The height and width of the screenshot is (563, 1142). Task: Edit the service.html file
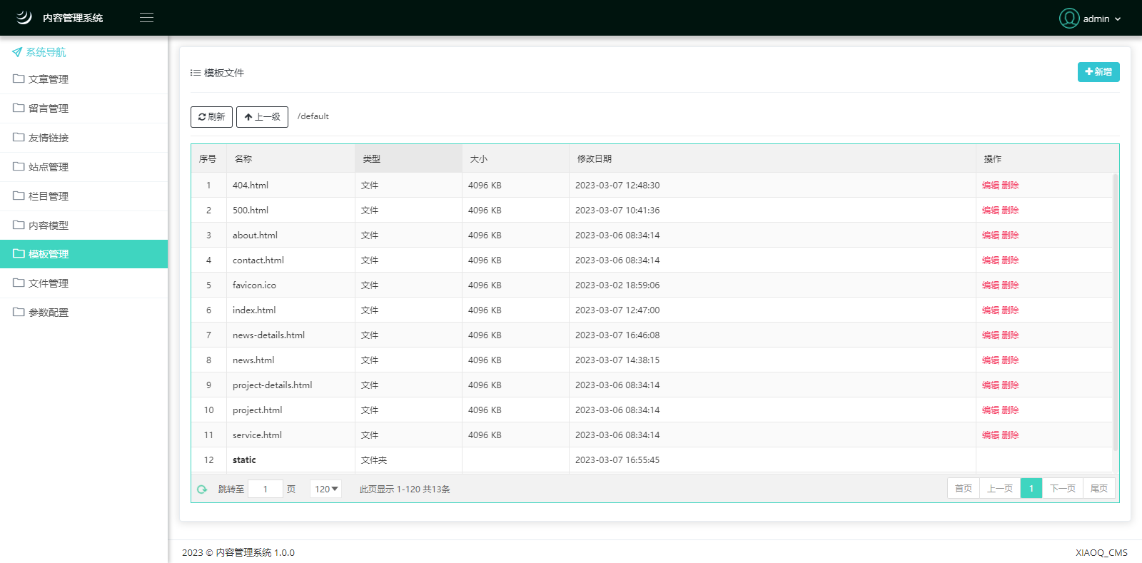[991, 435]
